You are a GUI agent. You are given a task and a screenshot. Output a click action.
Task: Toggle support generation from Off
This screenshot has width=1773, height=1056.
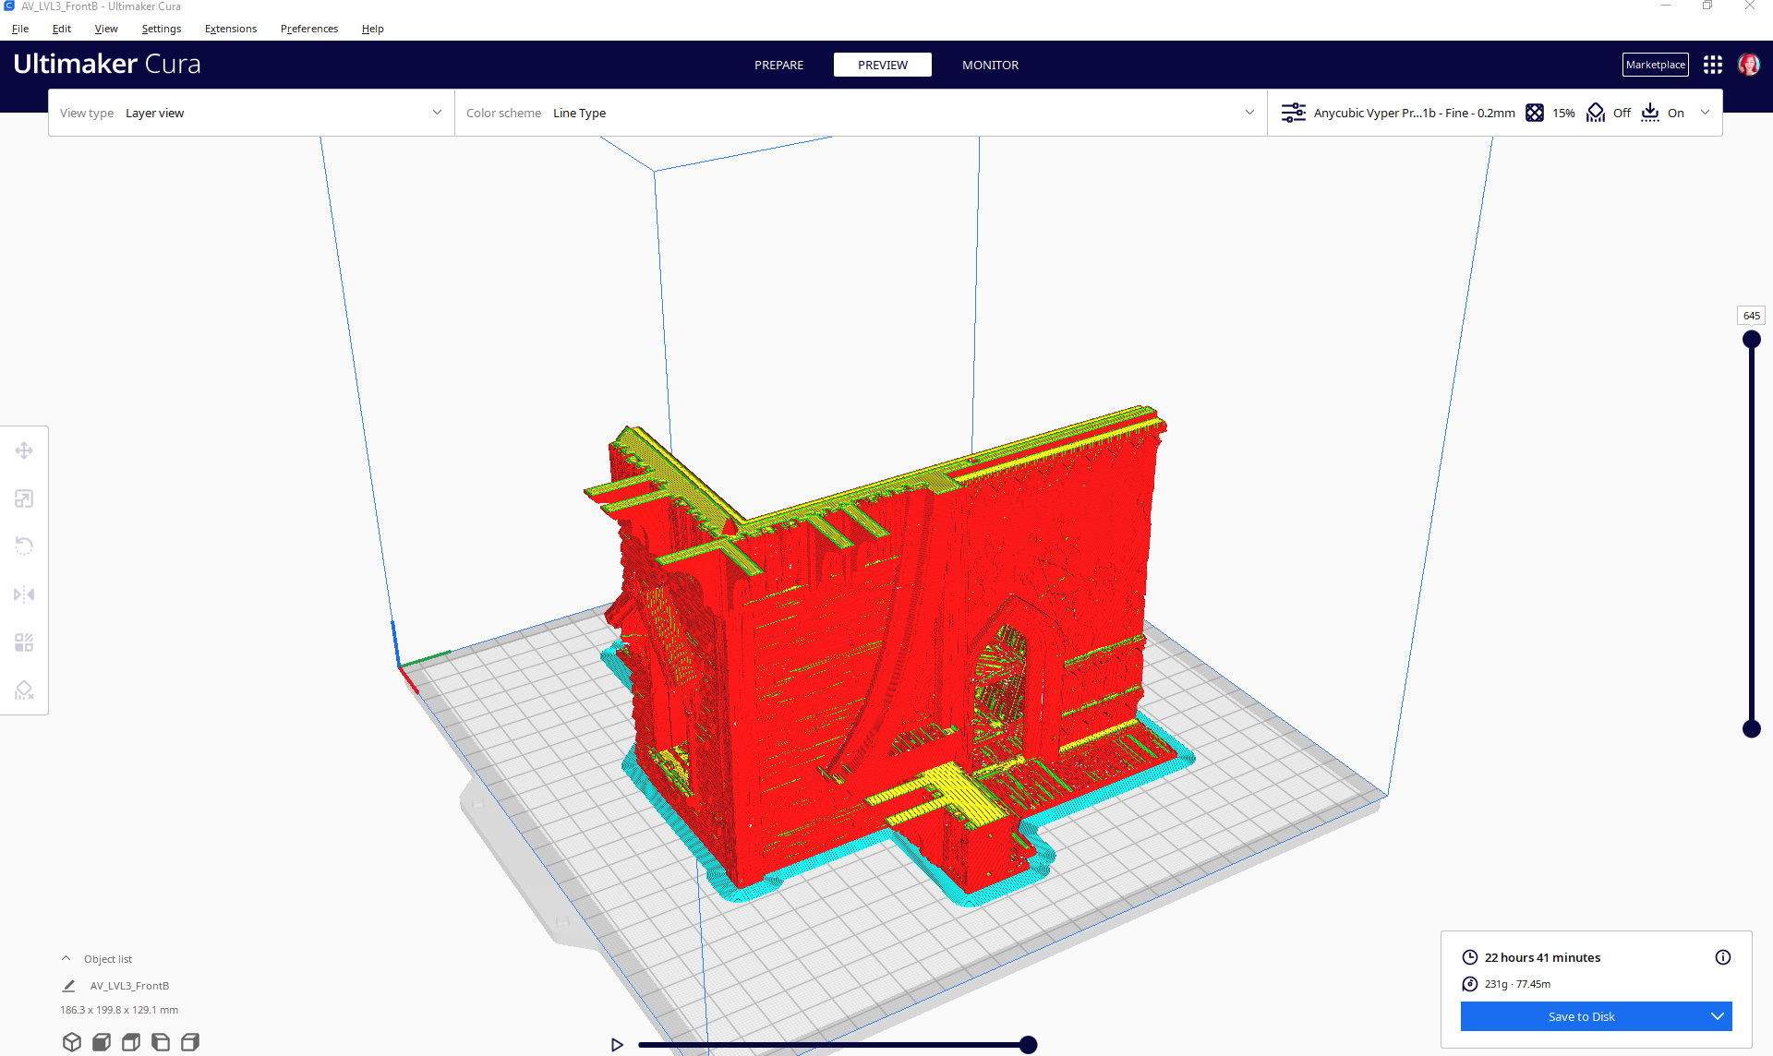click(1610, 113)
